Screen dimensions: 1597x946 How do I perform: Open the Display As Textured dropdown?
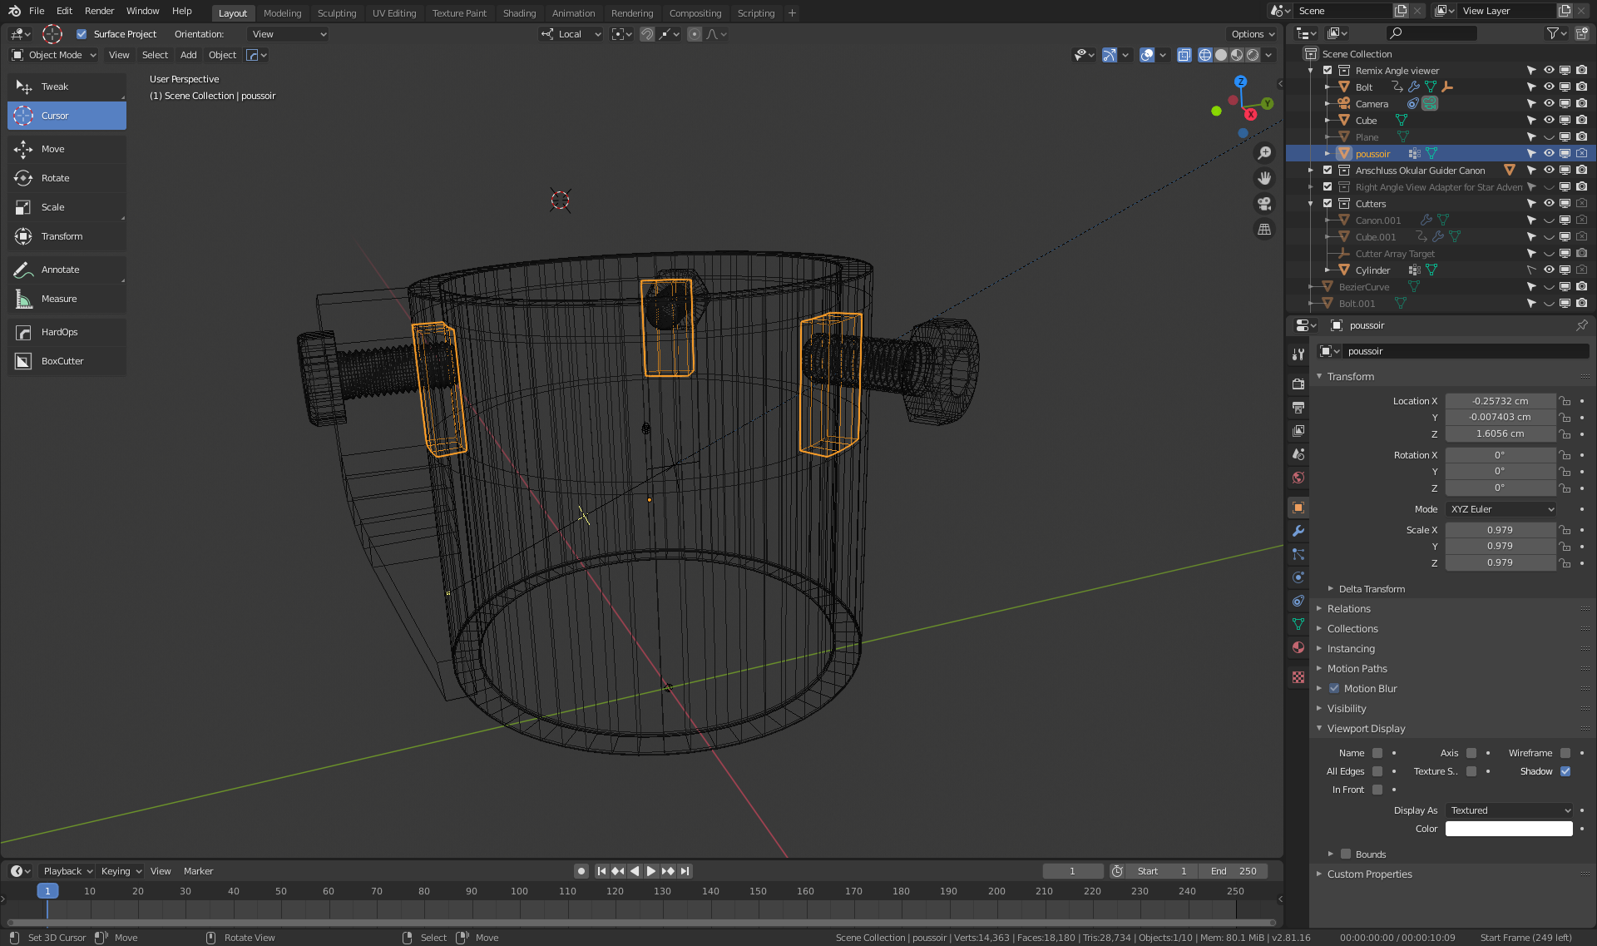pyautogui.click(x=1509, y=810)
